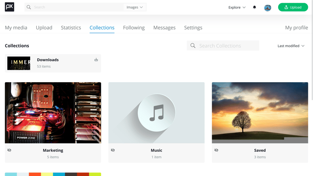
Task: Click the Downloads collection thumbnail
Action: pos(19,63)
